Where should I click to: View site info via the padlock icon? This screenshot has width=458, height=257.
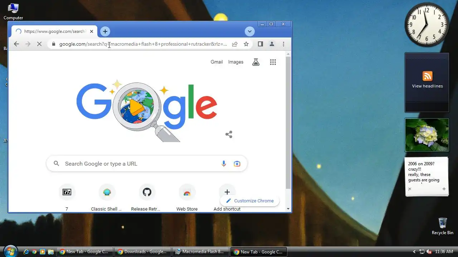click(54, 44)
